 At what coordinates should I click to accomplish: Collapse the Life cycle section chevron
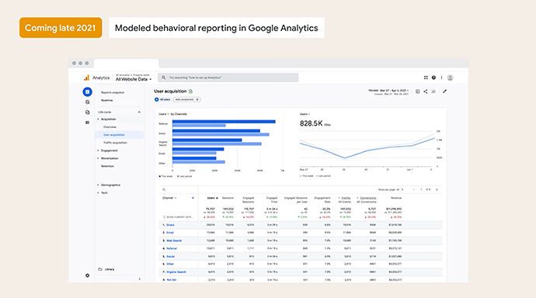(x=139, y=112)
